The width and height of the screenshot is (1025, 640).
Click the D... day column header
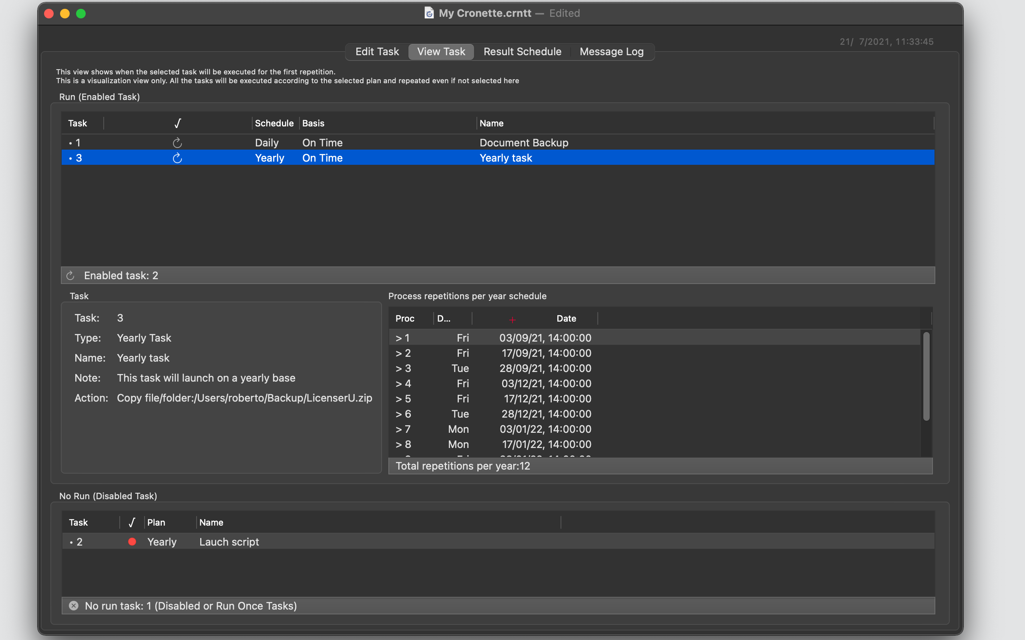coord(452,318)
